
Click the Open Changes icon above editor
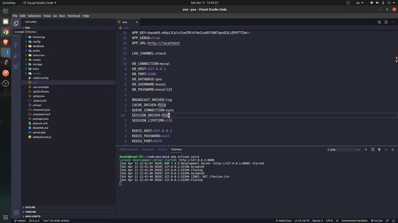pos(379,22)
